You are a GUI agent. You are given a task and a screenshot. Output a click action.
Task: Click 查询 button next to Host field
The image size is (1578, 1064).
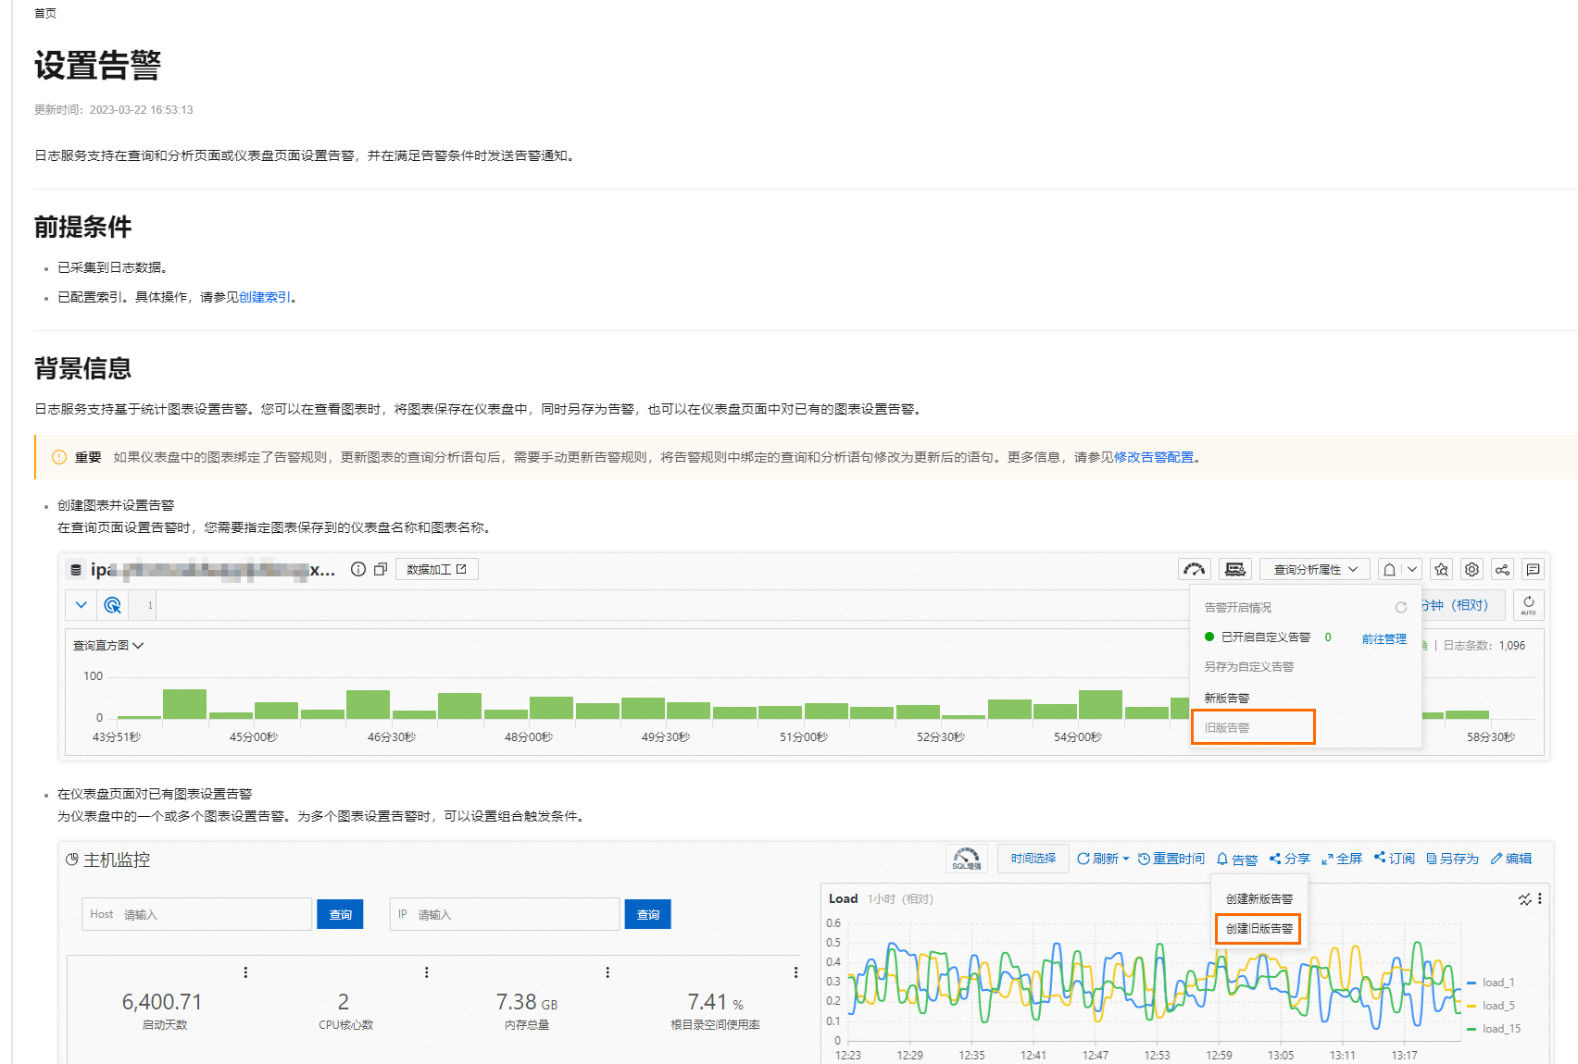[341, 915]
